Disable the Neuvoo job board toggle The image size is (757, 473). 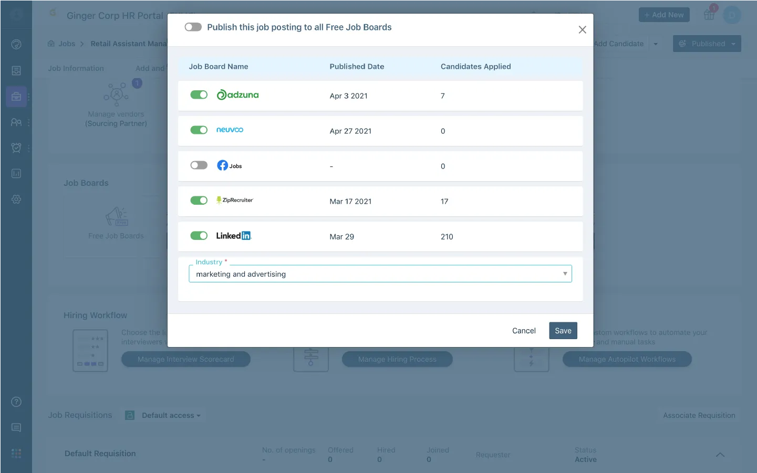(x=199, y=130)
